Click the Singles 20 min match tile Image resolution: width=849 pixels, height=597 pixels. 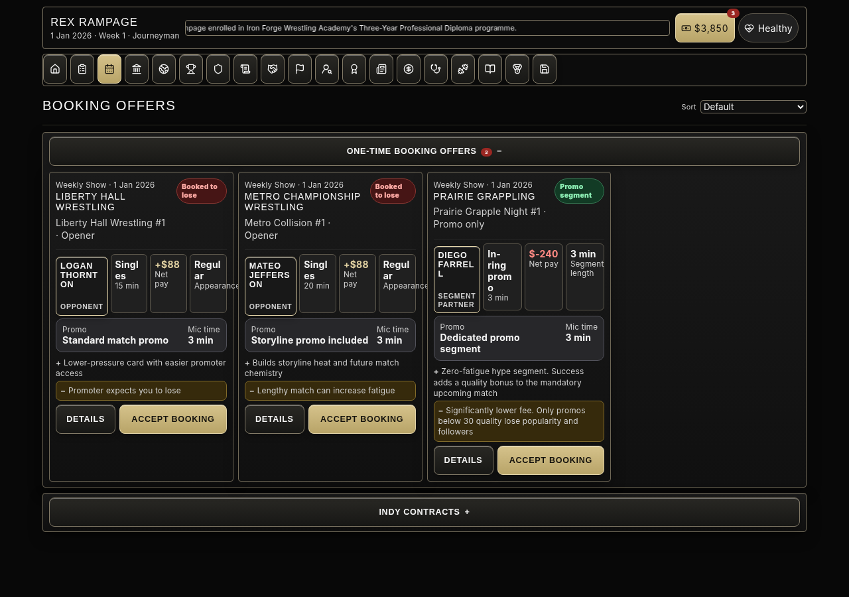coord(318,283)
